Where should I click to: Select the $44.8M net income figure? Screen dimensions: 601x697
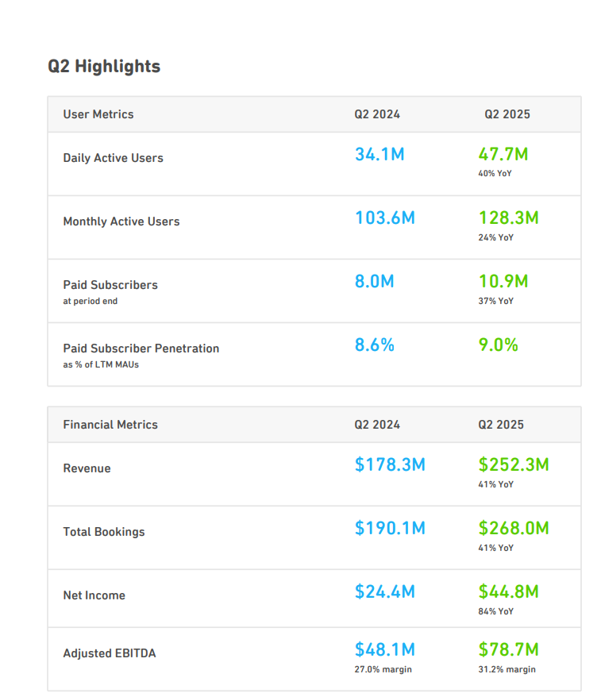(x=508, y=591)
